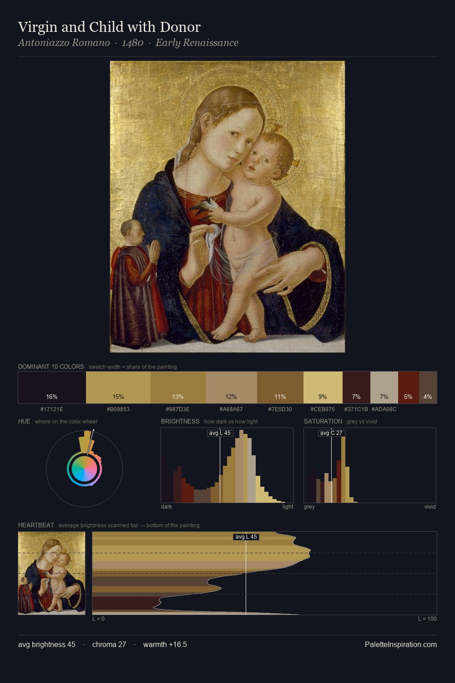Image resolution: width=455 pixels, height=683 pixels.
Task: Click the 'vivid' axis label
Action: [x=430, y=507]
